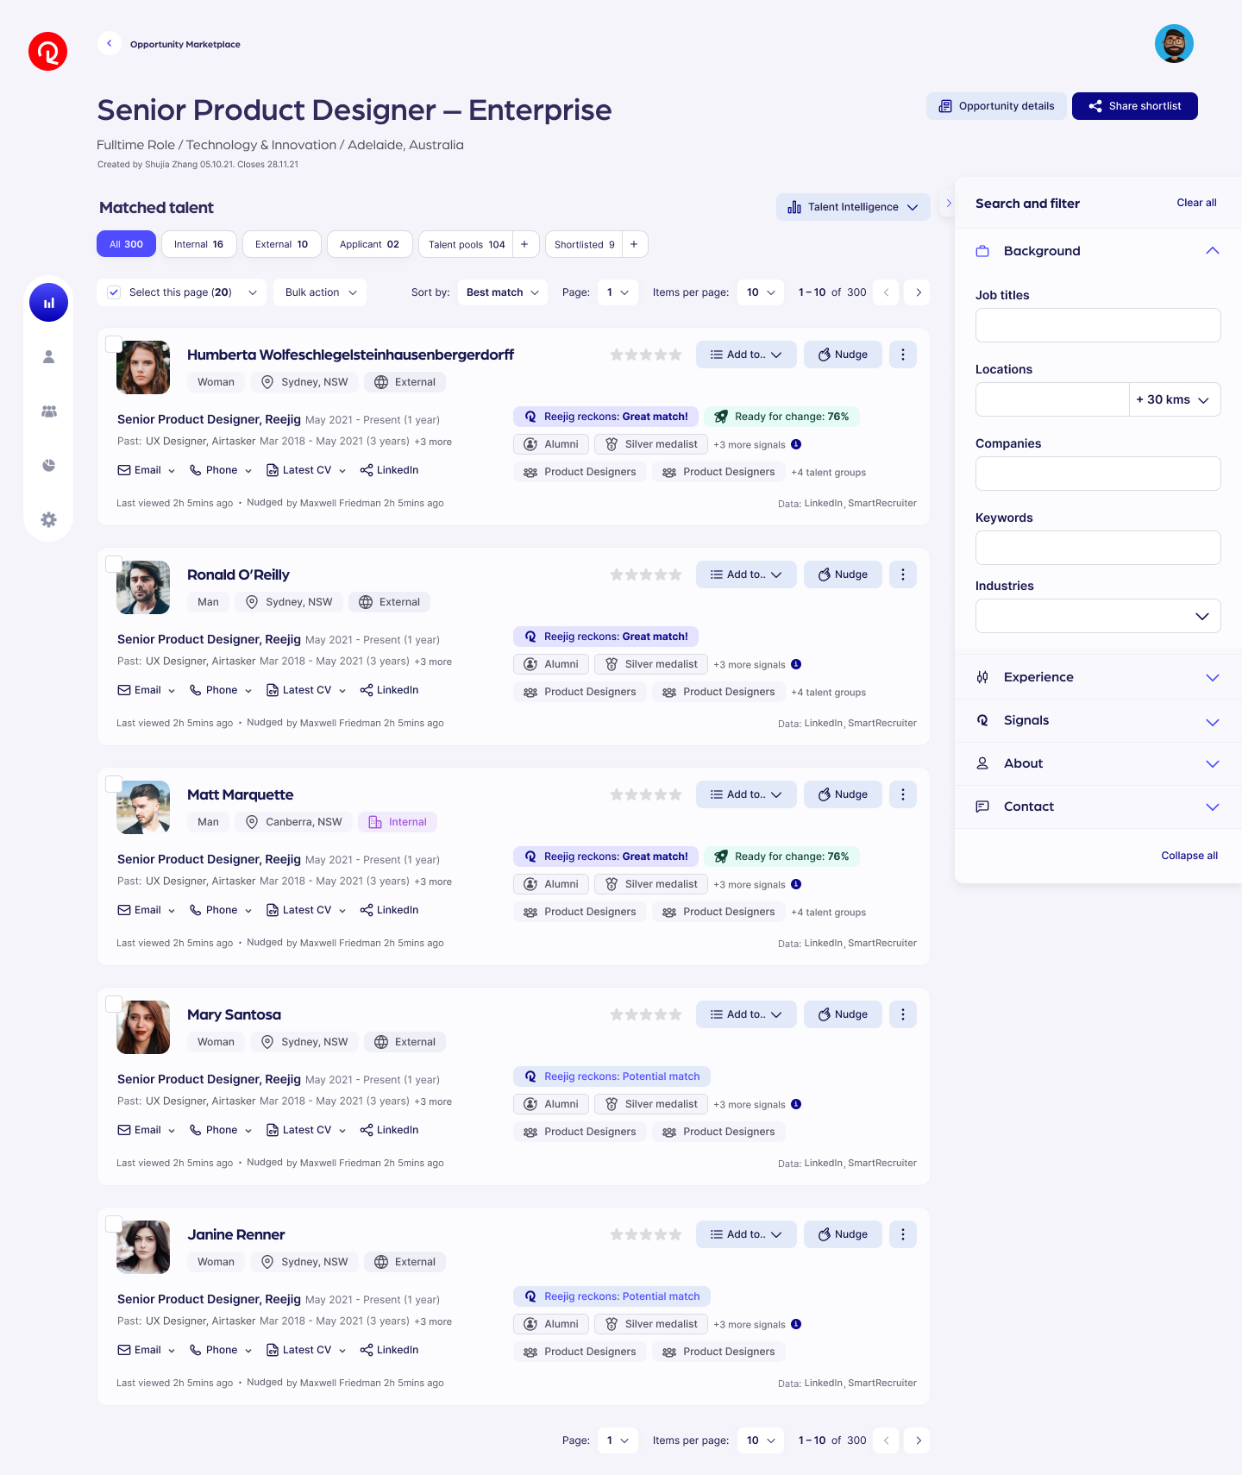Select Mary Santosa's card checkbox
This screenshot has width=1242, height=1475.
(x=113, y=1004)
